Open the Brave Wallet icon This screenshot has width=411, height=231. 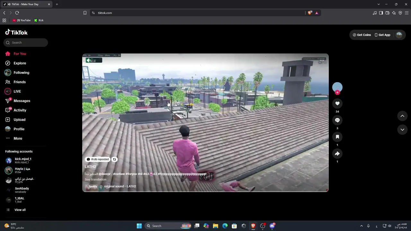click(387, 13)
